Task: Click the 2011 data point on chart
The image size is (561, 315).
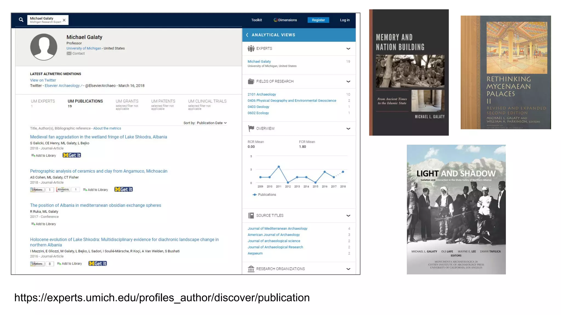Action: tap(279, 167)
